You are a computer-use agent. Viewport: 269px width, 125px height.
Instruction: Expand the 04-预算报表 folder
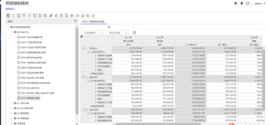[x=12, y=118]
